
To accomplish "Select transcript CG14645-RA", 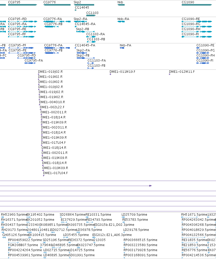I will click(85, 24).
